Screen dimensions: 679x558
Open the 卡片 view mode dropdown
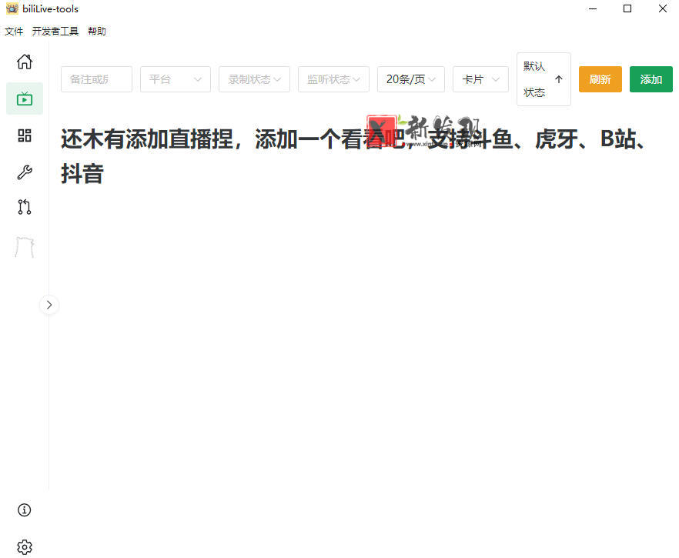pyautogui.click(x=480, y=79)
